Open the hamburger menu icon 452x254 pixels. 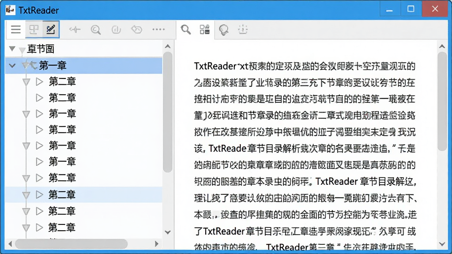(16, 30)
